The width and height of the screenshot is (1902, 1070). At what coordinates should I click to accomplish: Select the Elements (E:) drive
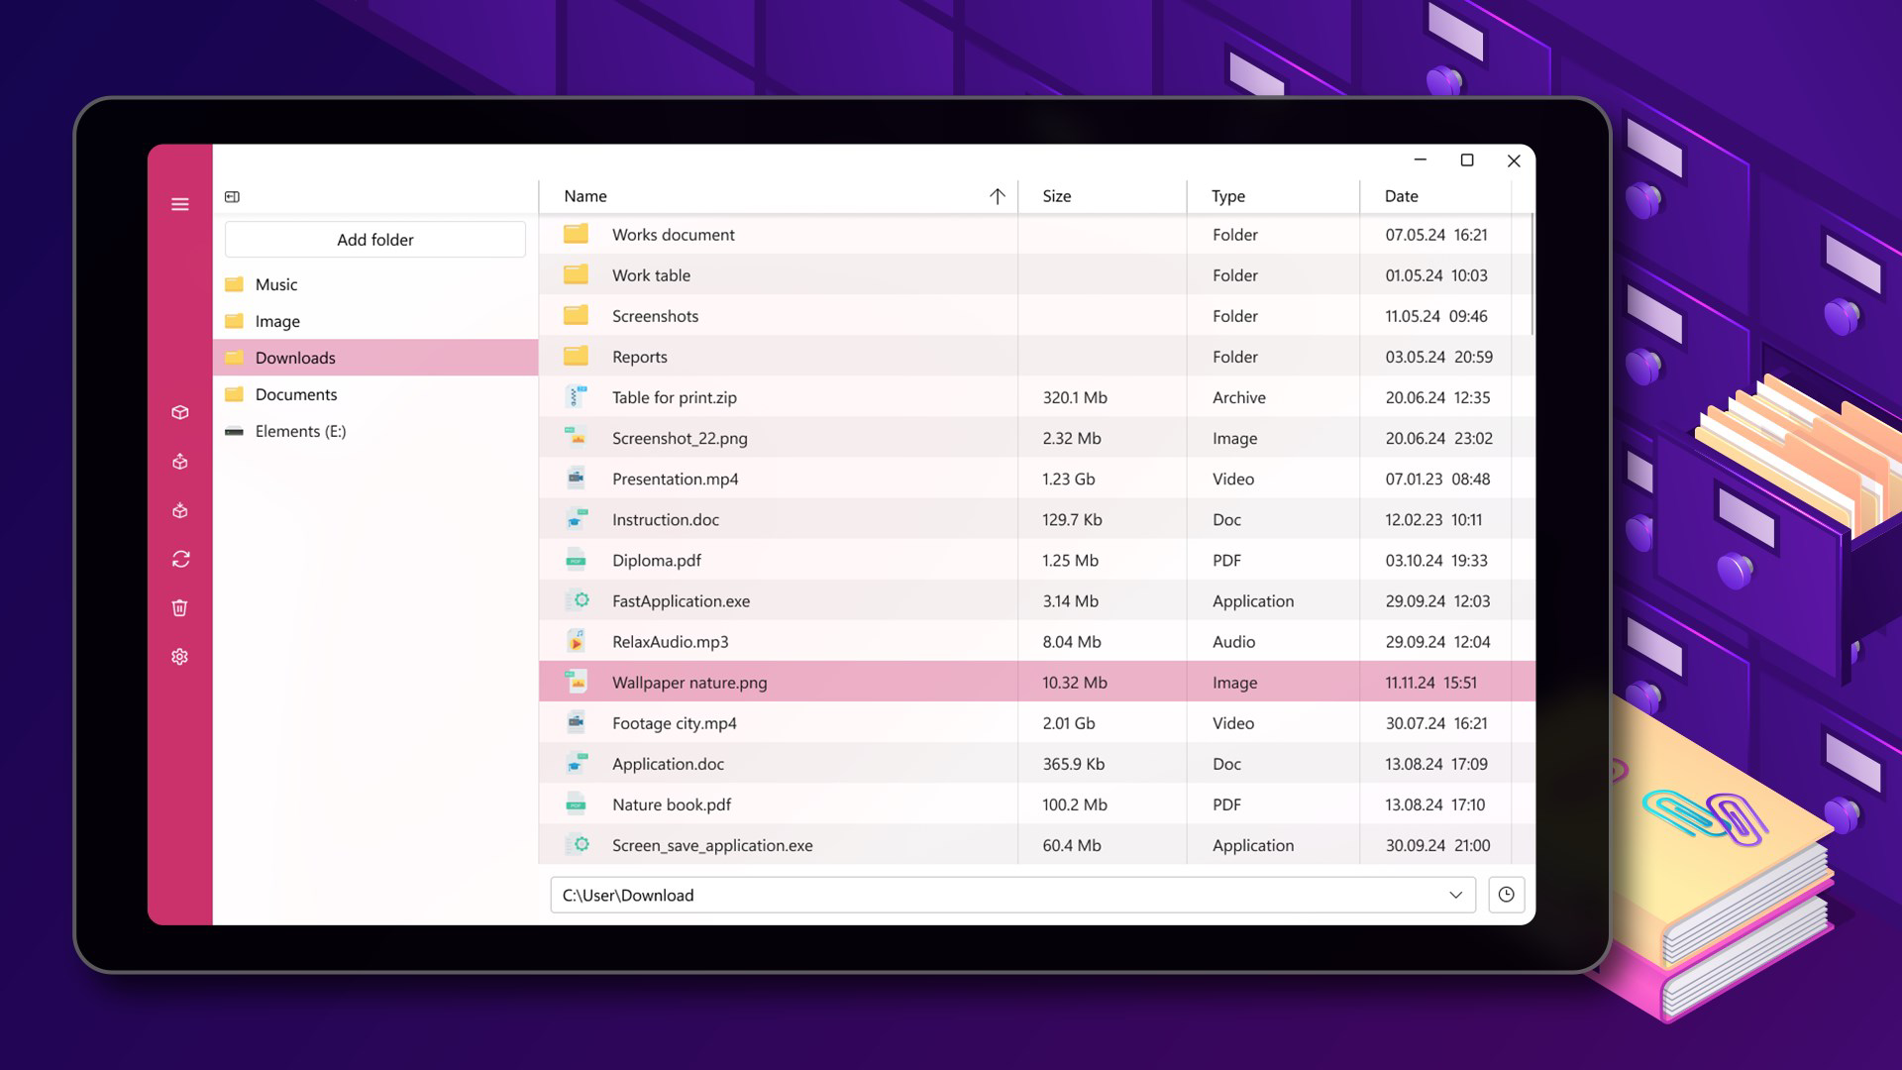tap(375, 431)
